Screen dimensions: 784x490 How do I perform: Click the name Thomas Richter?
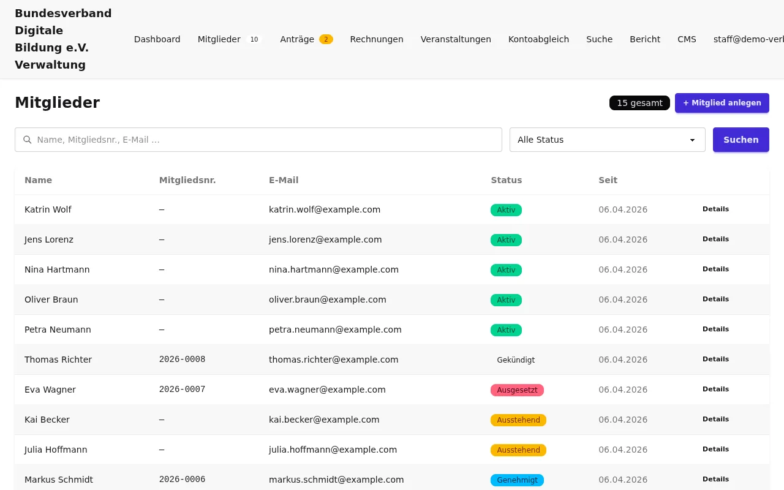click(x=58, y=360)
